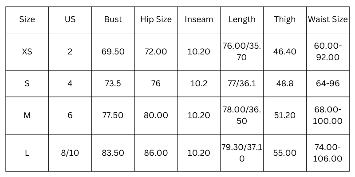Select the S size row label
The height and width of the screenshot is (177, 355).
pos(27,84)
